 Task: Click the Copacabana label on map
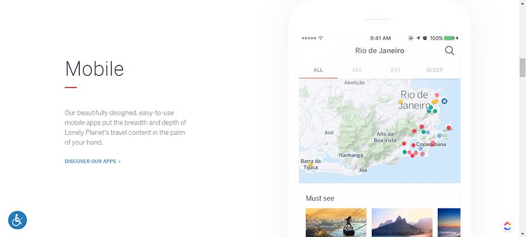click(431, 144)
